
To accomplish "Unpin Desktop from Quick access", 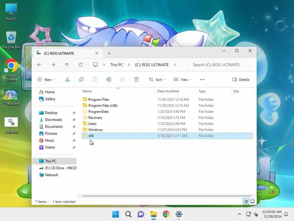I will (74, 113).
